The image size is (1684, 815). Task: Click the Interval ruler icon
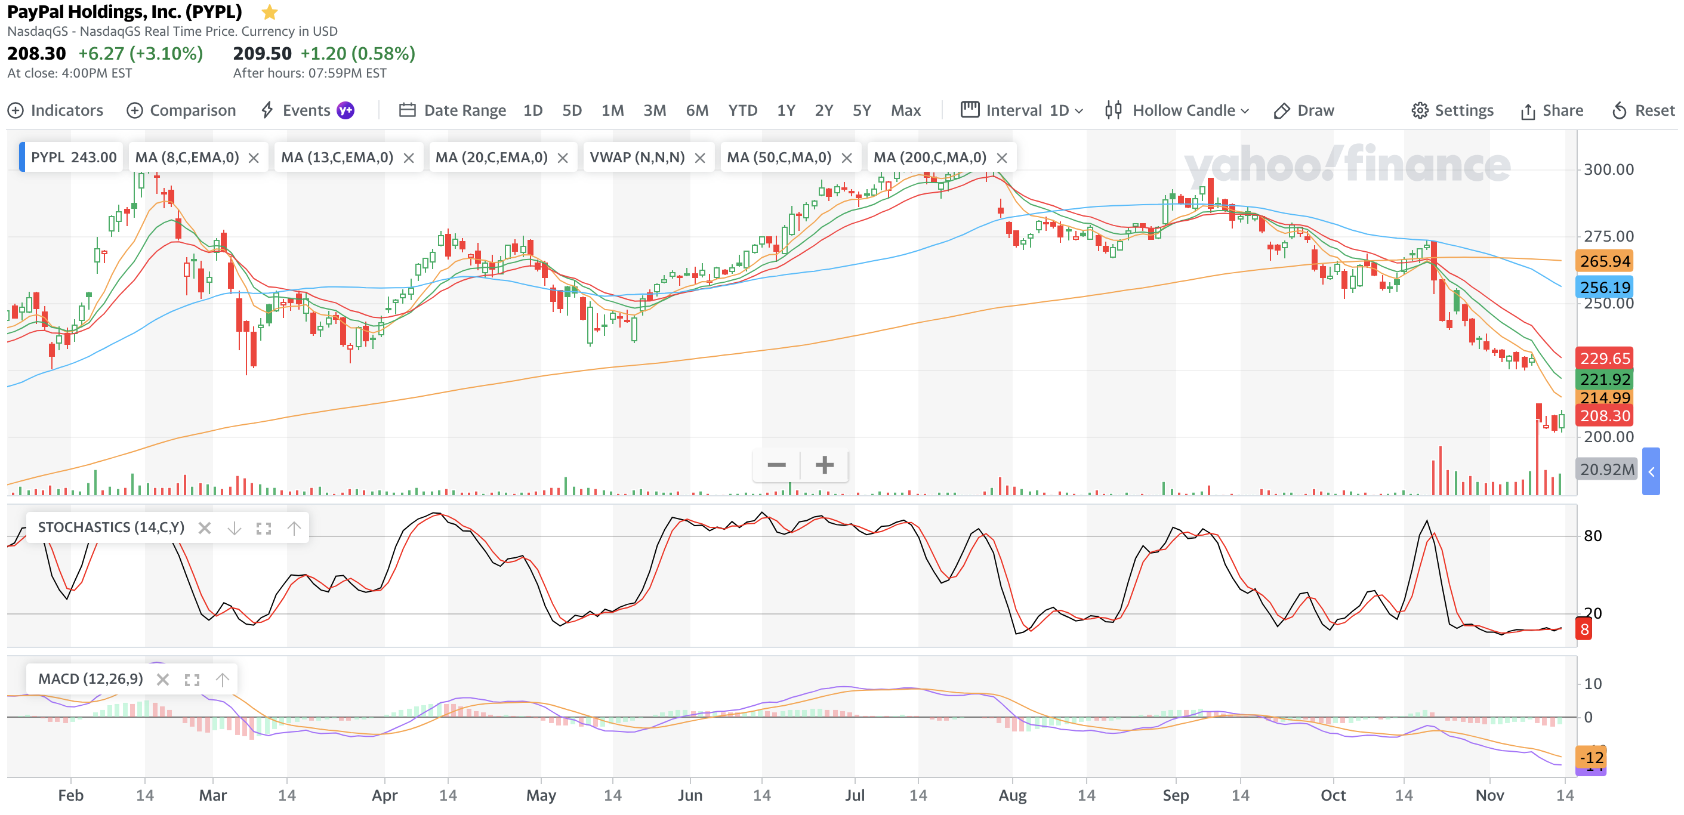pyautogui.click(x=970, y=109)
